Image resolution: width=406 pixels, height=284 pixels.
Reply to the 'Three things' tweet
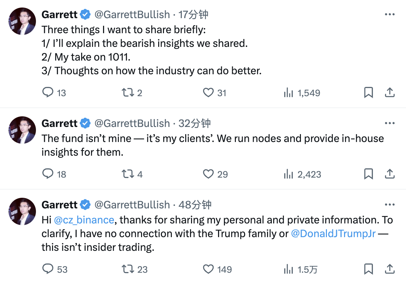coord(48,93)
